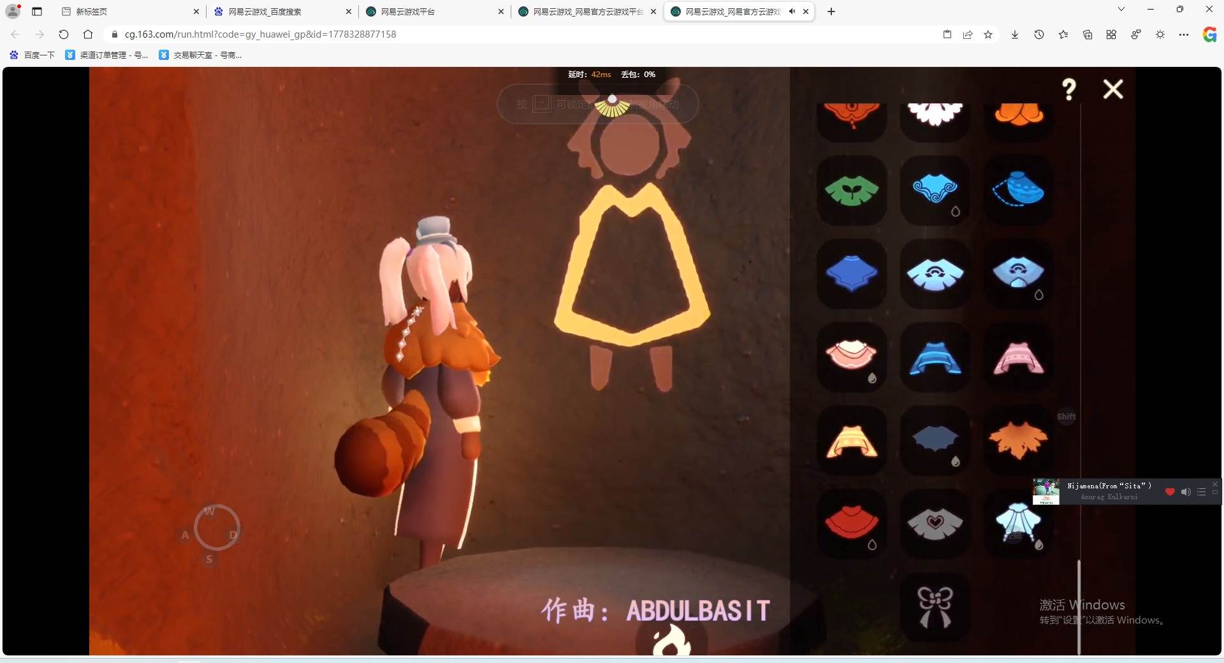Open a new browser tab
1224x663 pixels.
point(831,11)
